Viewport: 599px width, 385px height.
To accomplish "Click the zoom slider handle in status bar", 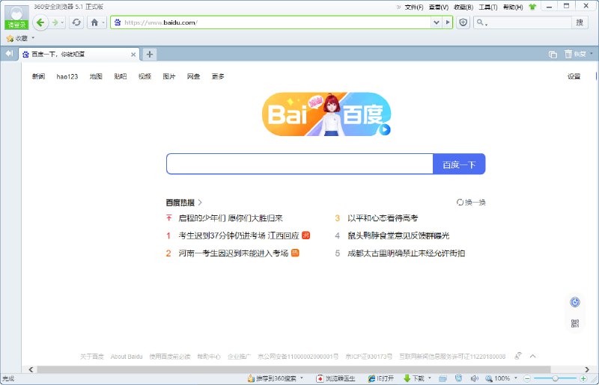I will pos(553,378).
